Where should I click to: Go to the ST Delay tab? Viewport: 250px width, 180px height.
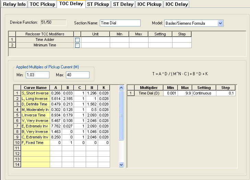point(123,4)
